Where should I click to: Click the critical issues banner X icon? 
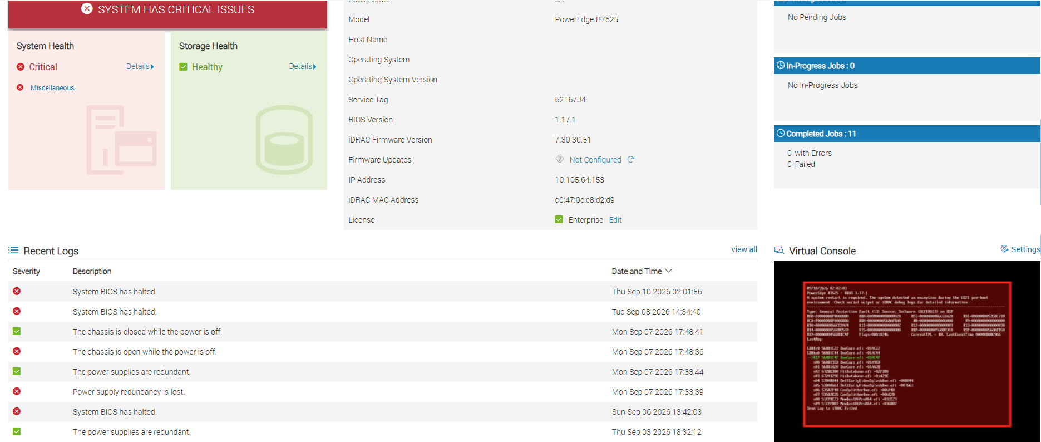pos(87,8)
